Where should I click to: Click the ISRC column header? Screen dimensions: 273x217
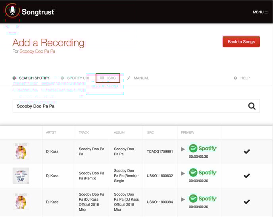[x=150, y=132]
